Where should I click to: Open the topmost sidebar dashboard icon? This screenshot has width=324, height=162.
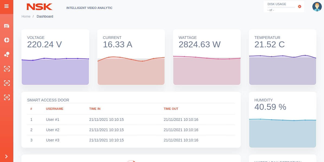point(7,26)
